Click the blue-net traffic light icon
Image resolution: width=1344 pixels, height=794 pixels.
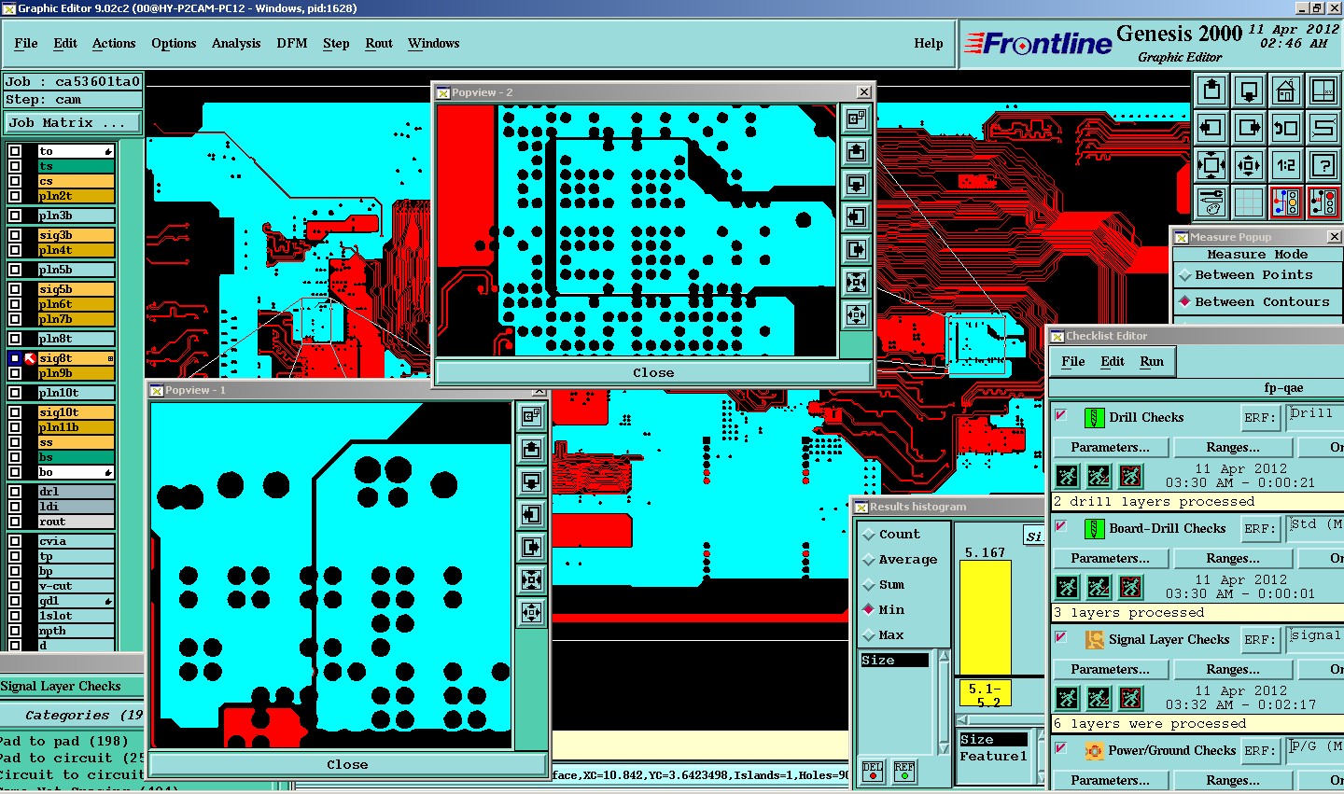pyautogui.click(x=1286, y=202)
